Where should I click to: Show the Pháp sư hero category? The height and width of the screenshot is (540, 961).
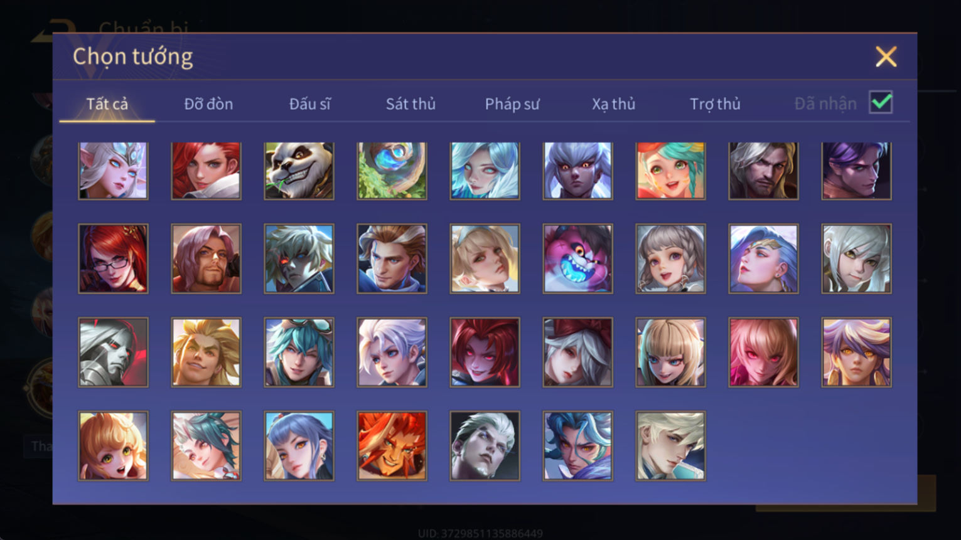pos(512,104)
